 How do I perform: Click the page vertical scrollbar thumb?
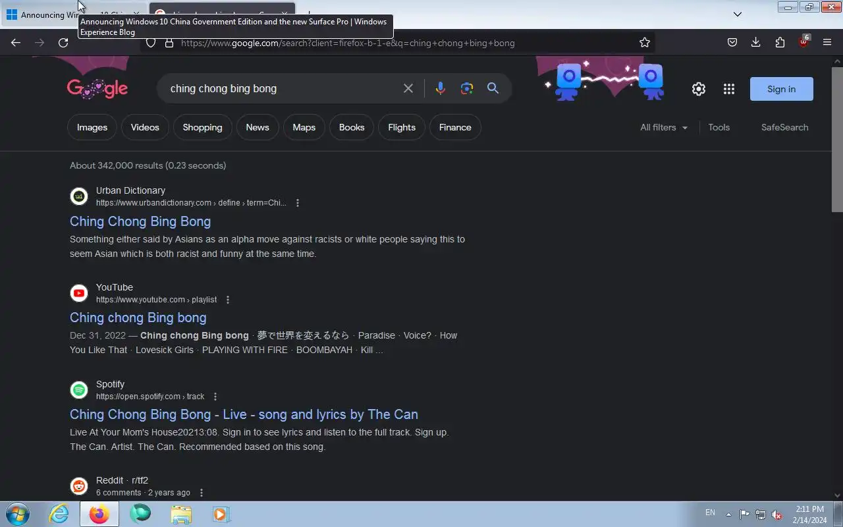(x=837, y=139)
